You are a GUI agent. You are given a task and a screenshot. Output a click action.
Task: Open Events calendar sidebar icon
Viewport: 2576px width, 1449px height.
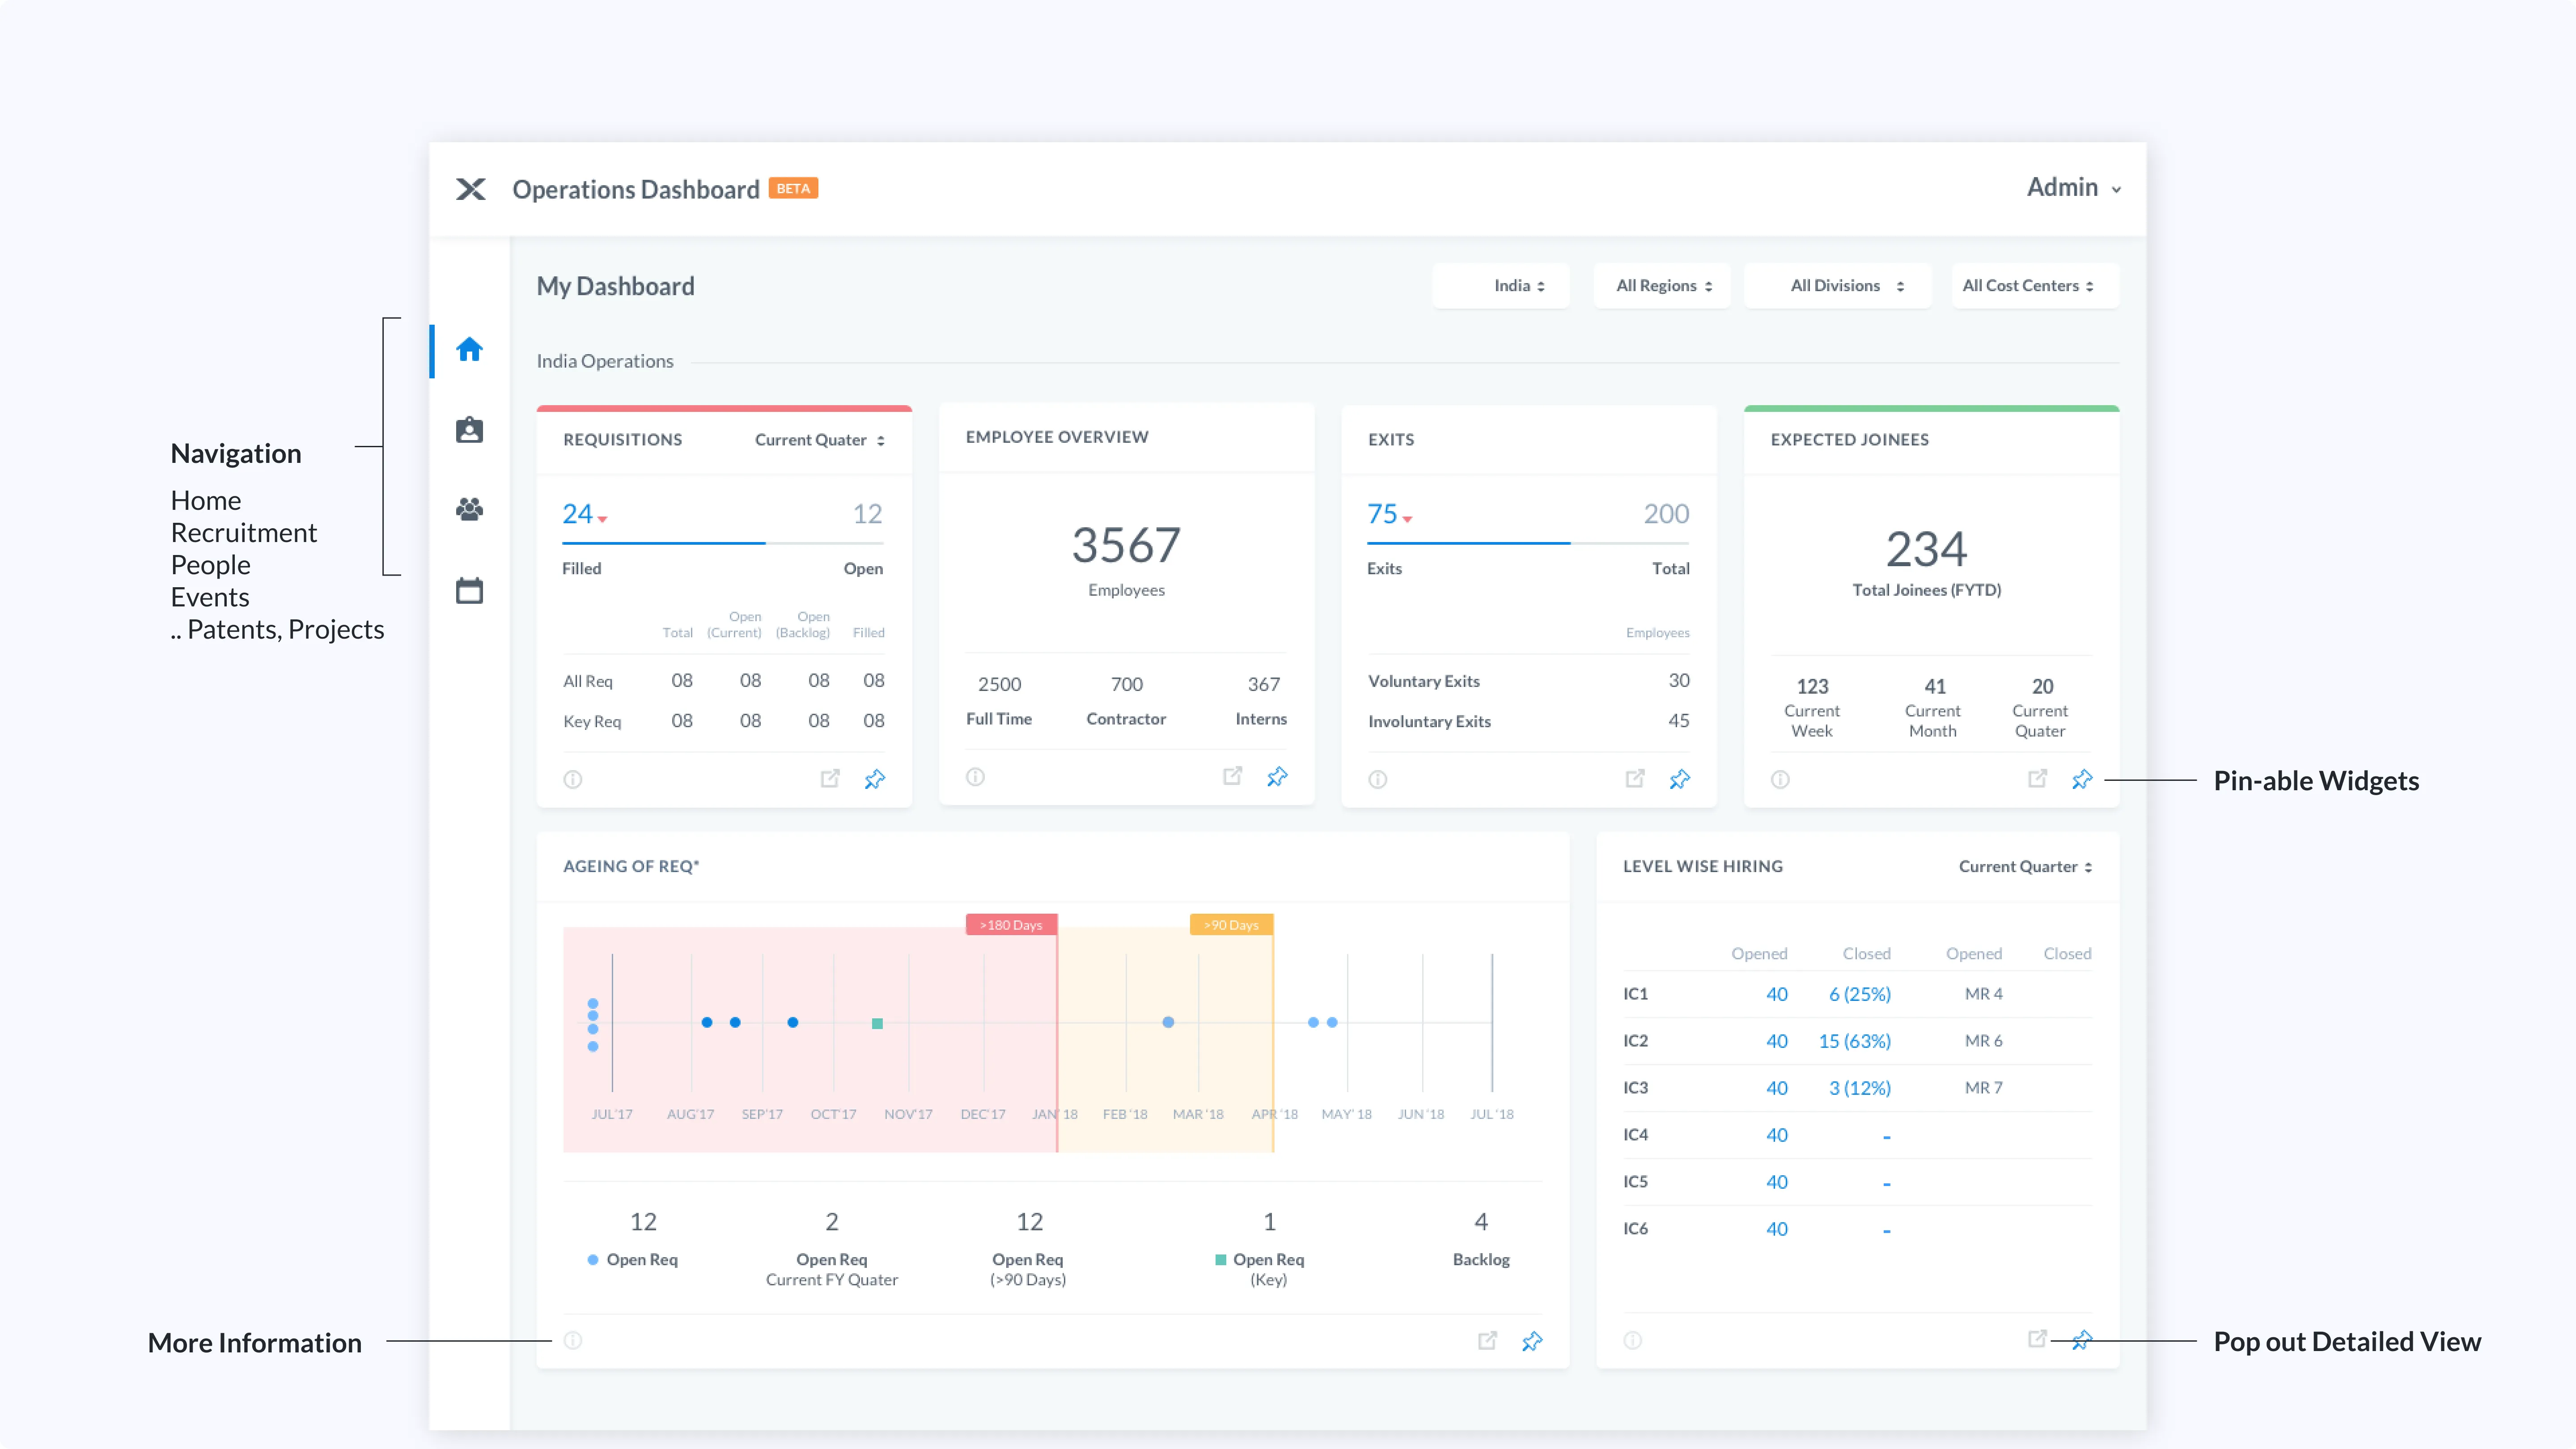tap(469, 590)
